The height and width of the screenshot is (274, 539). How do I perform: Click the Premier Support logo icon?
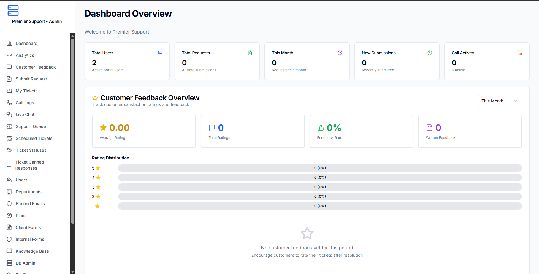[13, 10]
